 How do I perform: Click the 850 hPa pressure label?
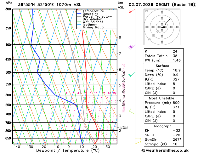pyautogui.click(x=9, y=138)
